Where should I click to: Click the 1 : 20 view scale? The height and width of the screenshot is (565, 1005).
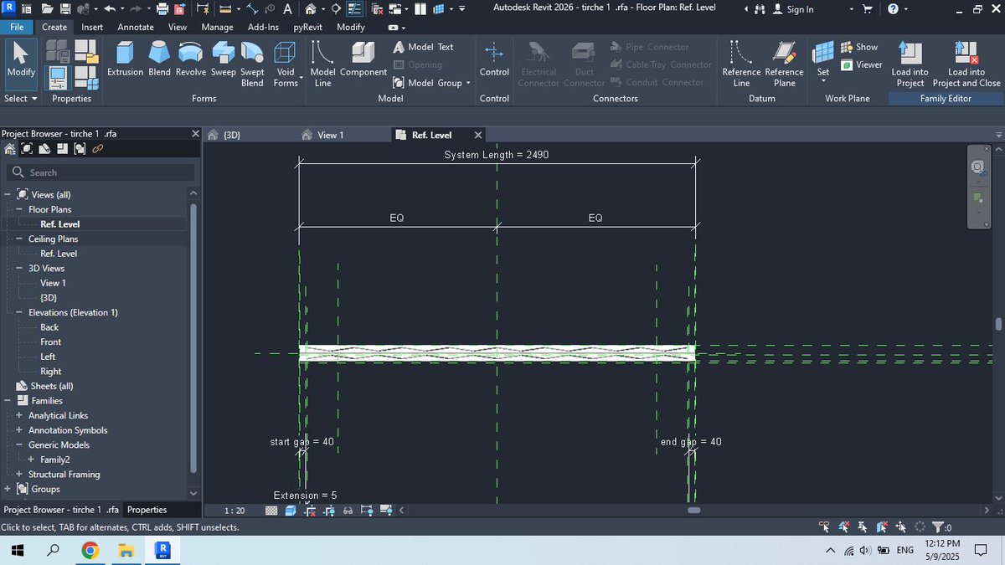235,510
